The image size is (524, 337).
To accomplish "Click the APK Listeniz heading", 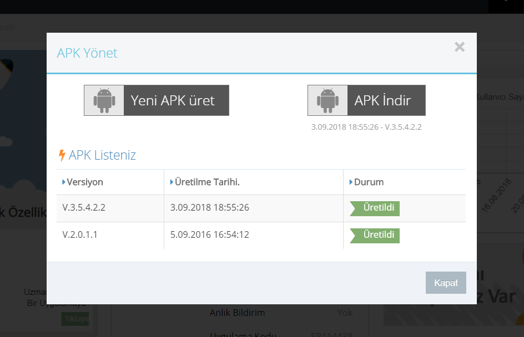I will 102,155.
